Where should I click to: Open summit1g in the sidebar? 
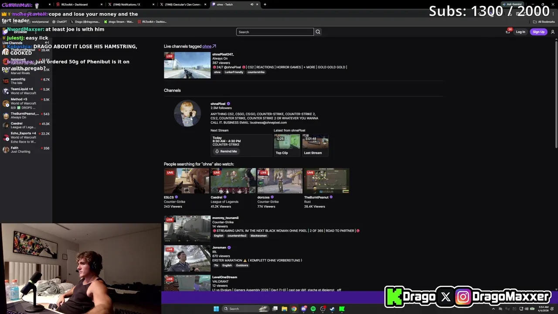click(x=26, y=81)
